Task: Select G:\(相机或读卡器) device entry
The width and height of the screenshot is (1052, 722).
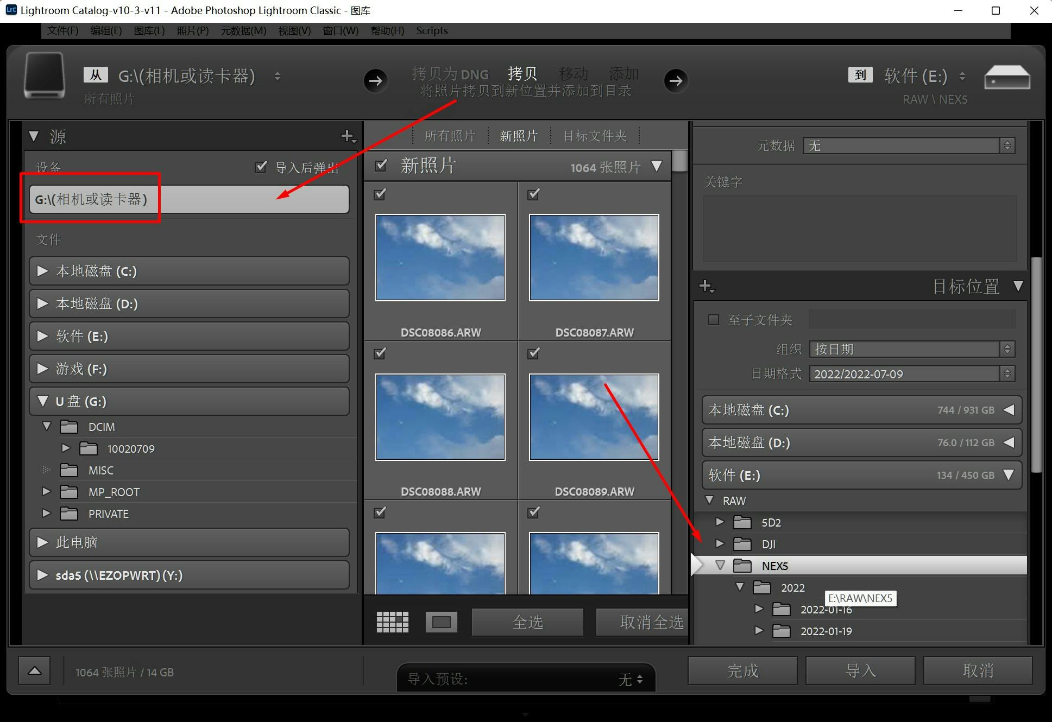Action: [x=189, y=199]
